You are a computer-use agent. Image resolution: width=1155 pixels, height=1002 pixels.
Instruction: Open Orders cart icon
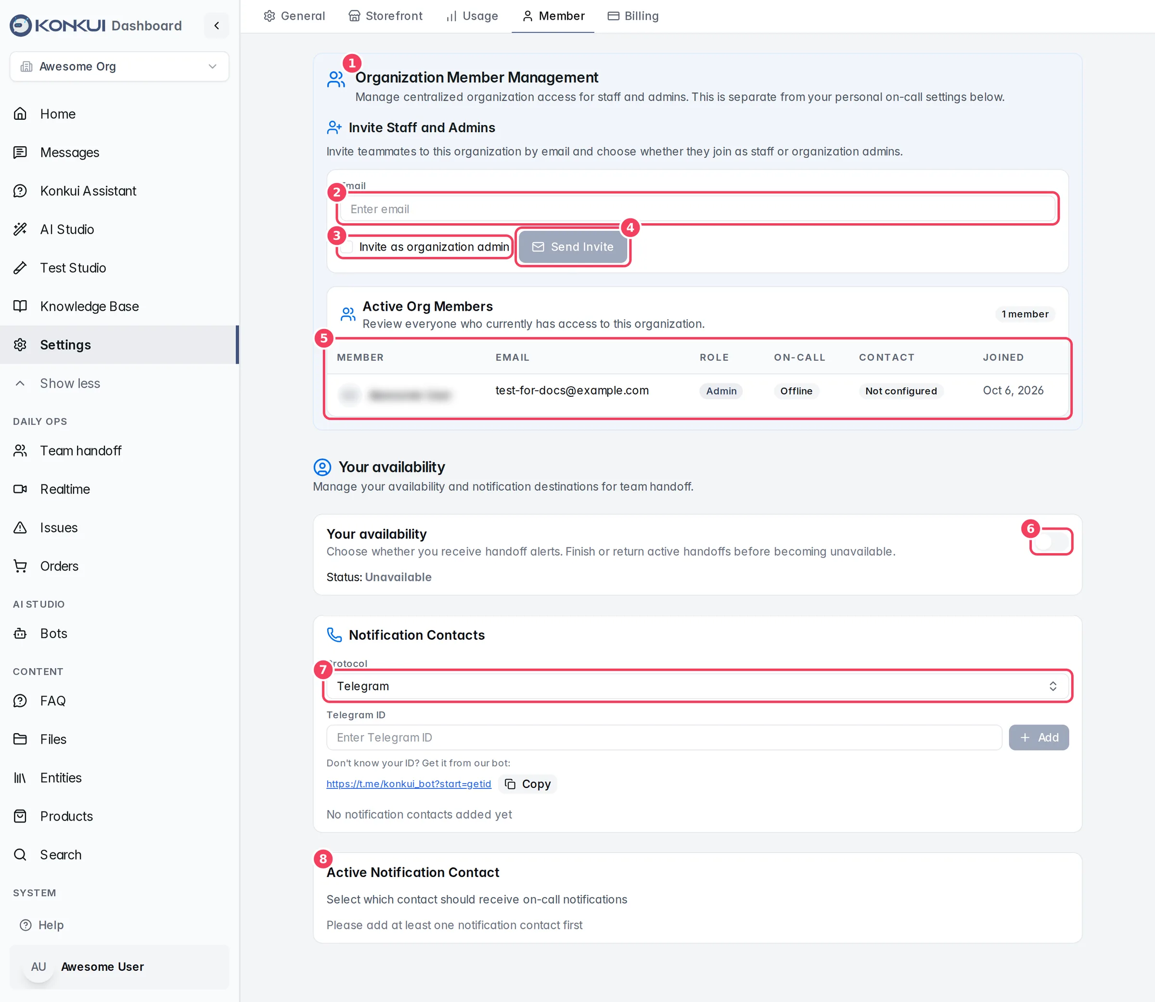pos(20,566)
